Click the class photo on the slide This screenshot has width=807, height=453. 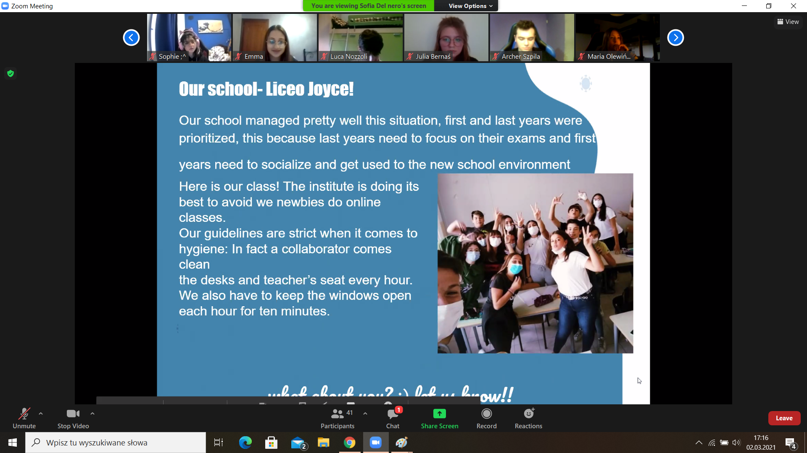tap(535, 263)
